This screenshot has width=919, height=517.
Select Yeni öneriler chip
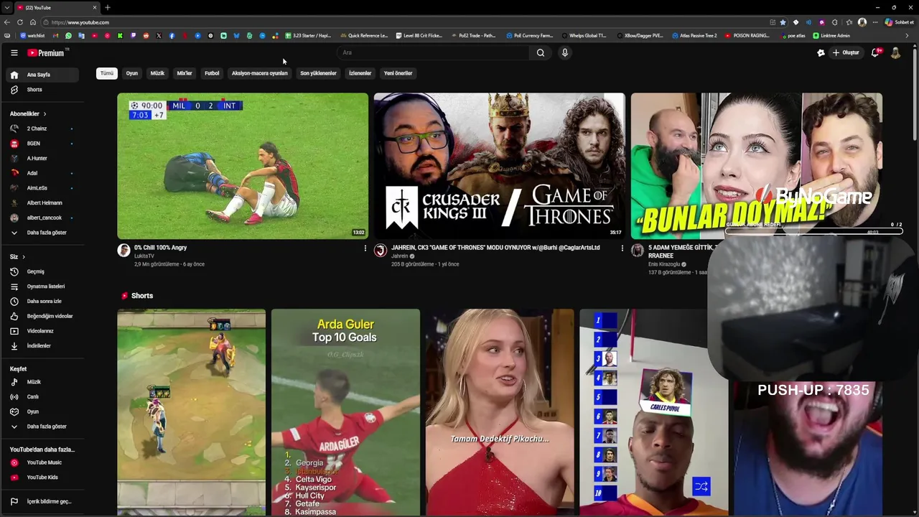point(398,73)
